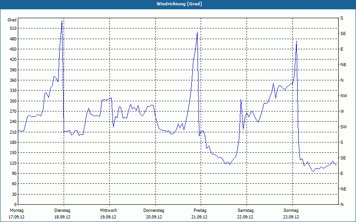
Task: Select the 390 axis value
Action: tap(13, 70)
